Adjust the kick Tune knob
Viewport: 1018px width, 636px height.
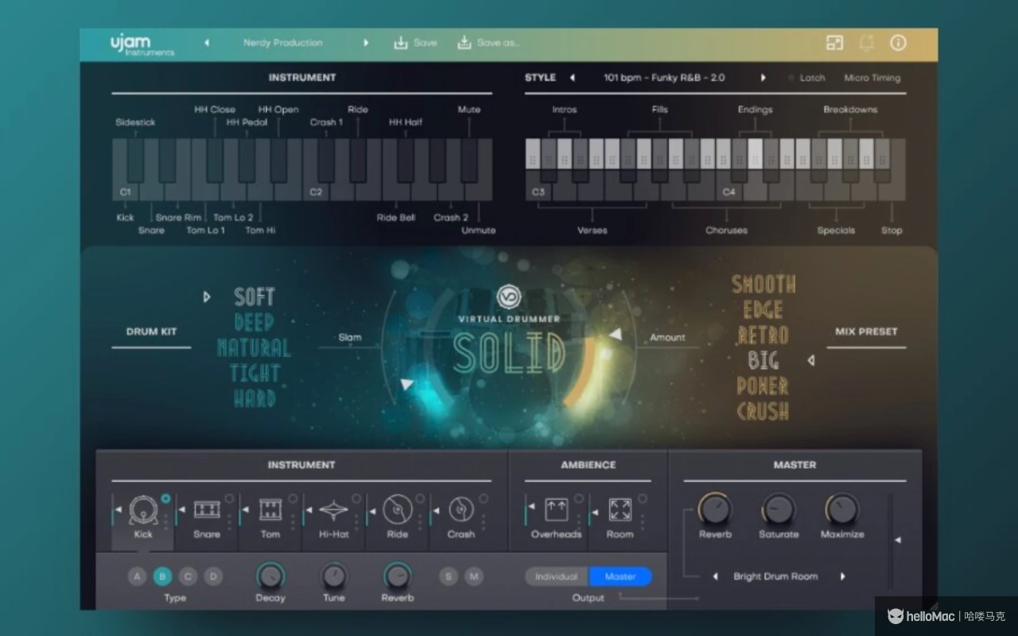pos(334,576)
